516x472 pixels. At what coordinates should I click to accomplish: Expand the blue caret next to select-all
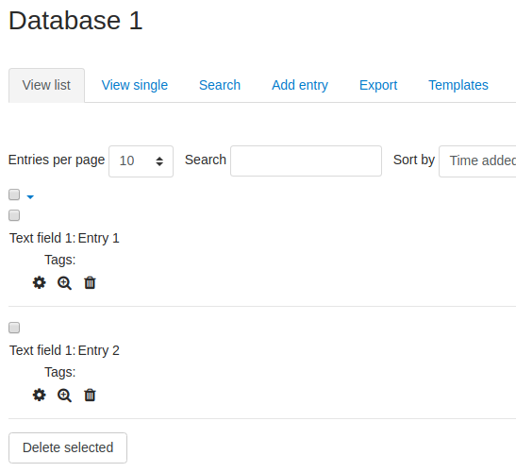30,197
